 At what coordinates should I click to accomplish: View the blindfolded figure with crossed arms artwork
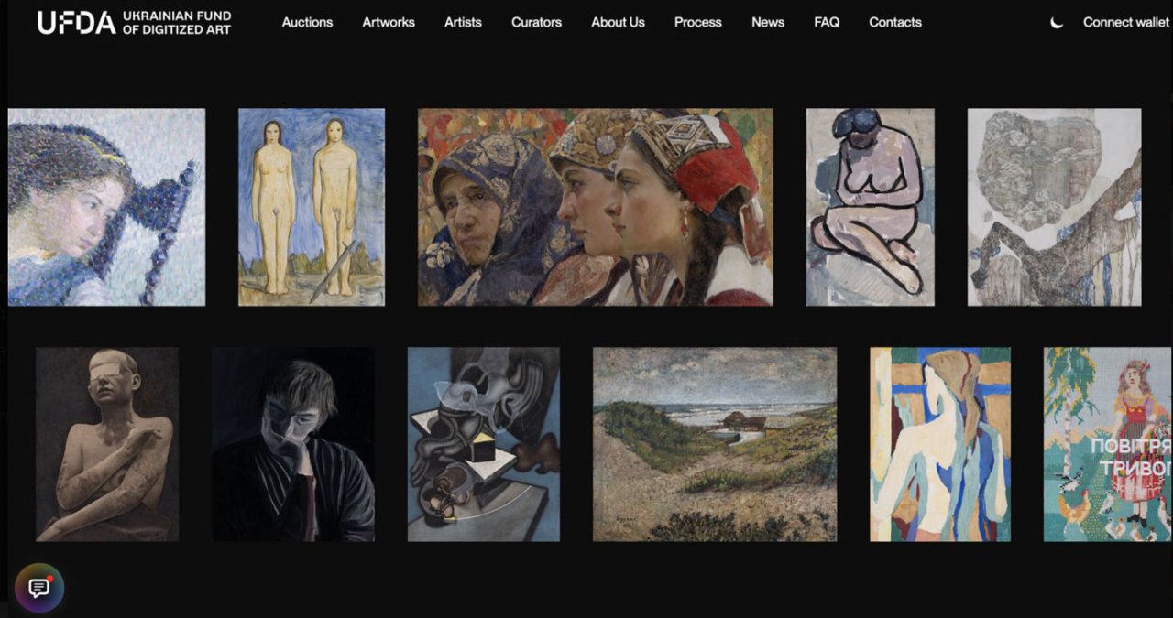(107, 444)
